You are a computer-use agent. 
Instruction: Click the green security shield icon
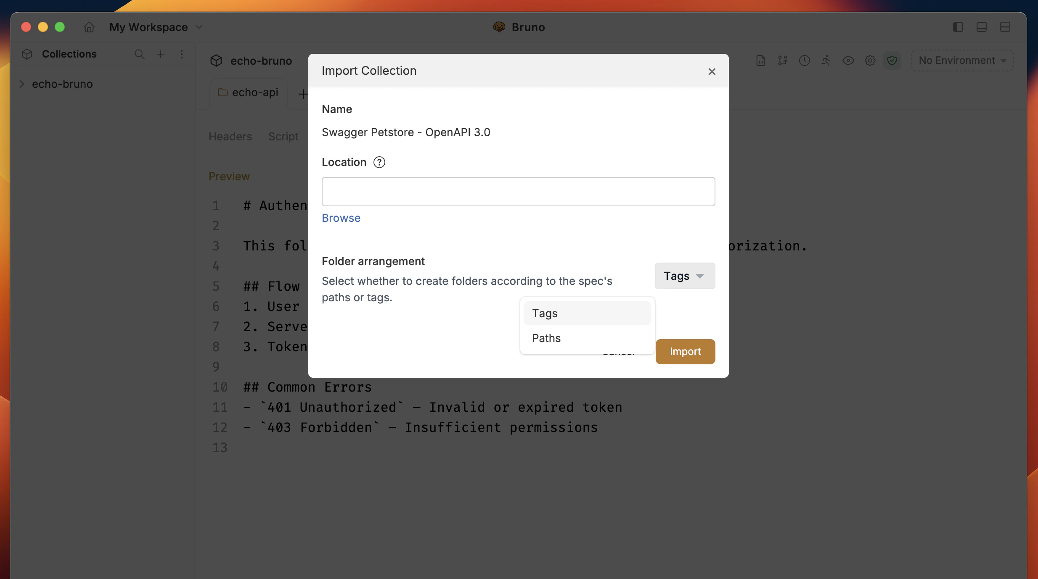point(892,60)
